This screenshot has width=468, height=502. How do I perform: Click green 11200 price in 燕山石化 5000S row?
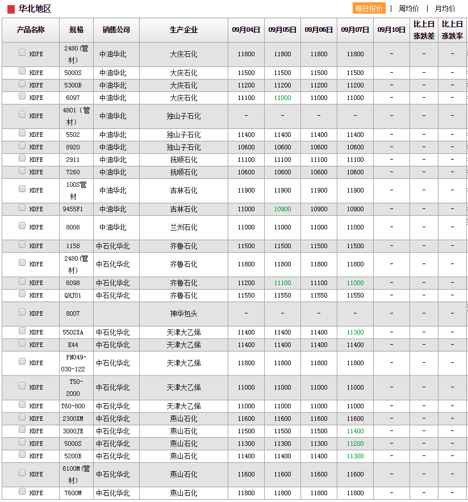click(355, 444)
